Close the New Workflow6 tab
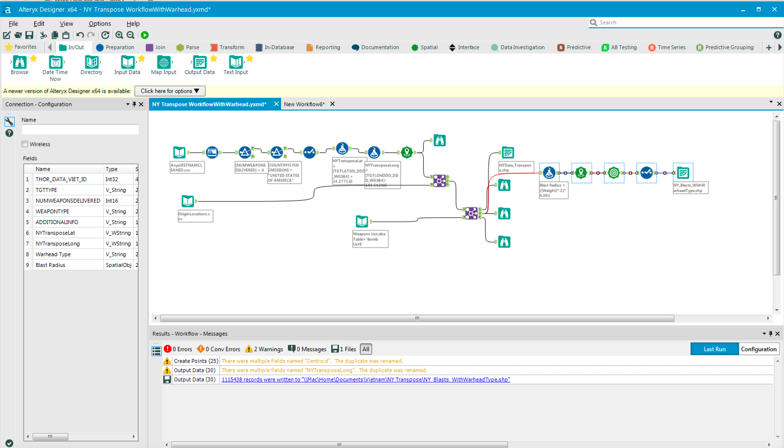 332,104
